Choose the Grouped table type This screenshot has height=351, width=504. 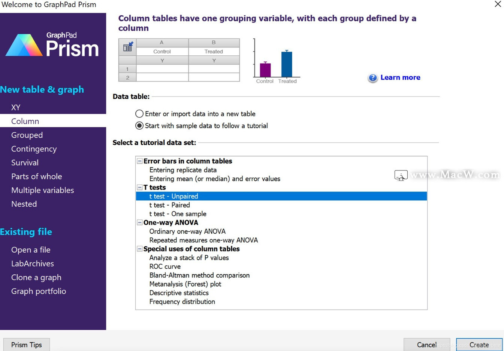[27, 135]
